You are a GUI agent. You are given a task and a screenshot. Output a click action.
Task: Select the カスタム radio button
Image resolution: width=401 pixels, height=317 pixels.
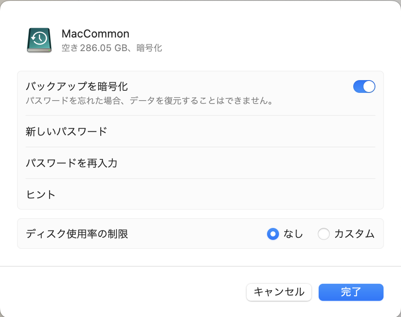323,234
